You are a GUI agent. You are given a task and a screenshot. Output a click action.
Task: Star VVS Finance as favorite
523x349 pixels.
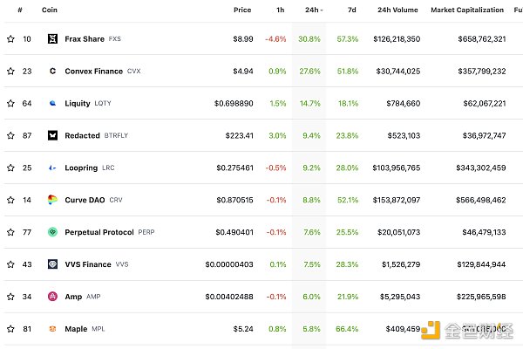[10, 264]
